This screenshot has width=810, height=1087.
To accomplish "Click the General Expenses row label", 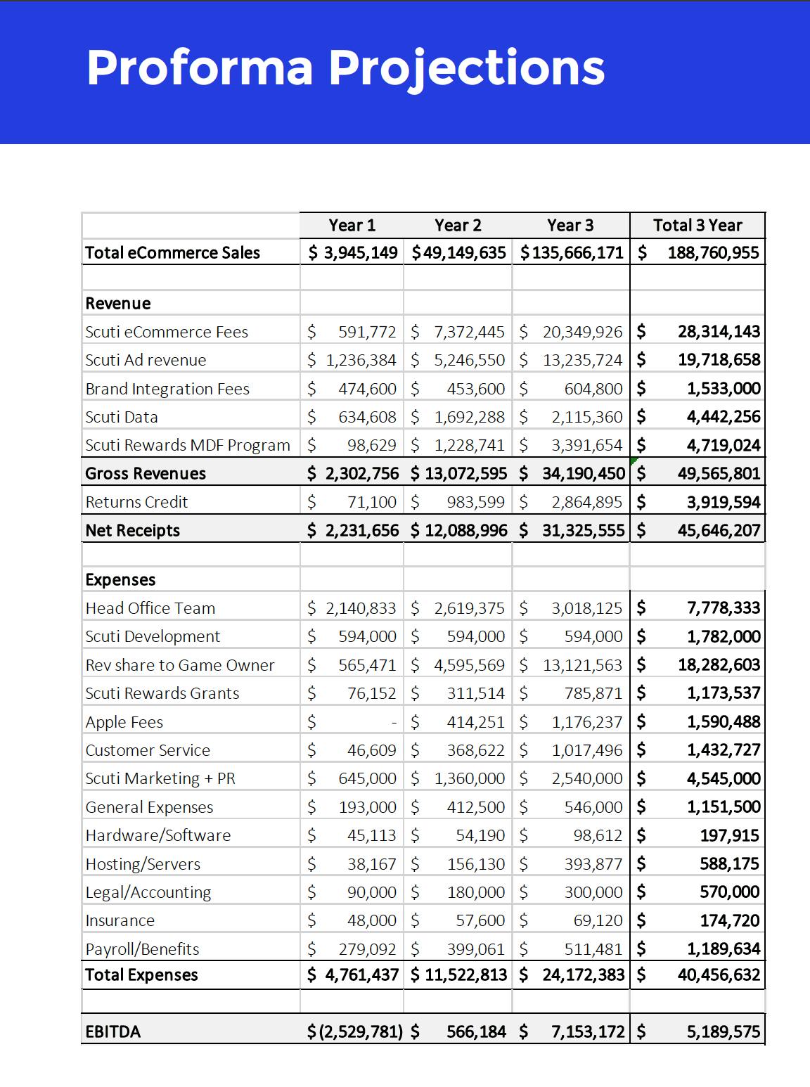I will click(x=149, y=807).
